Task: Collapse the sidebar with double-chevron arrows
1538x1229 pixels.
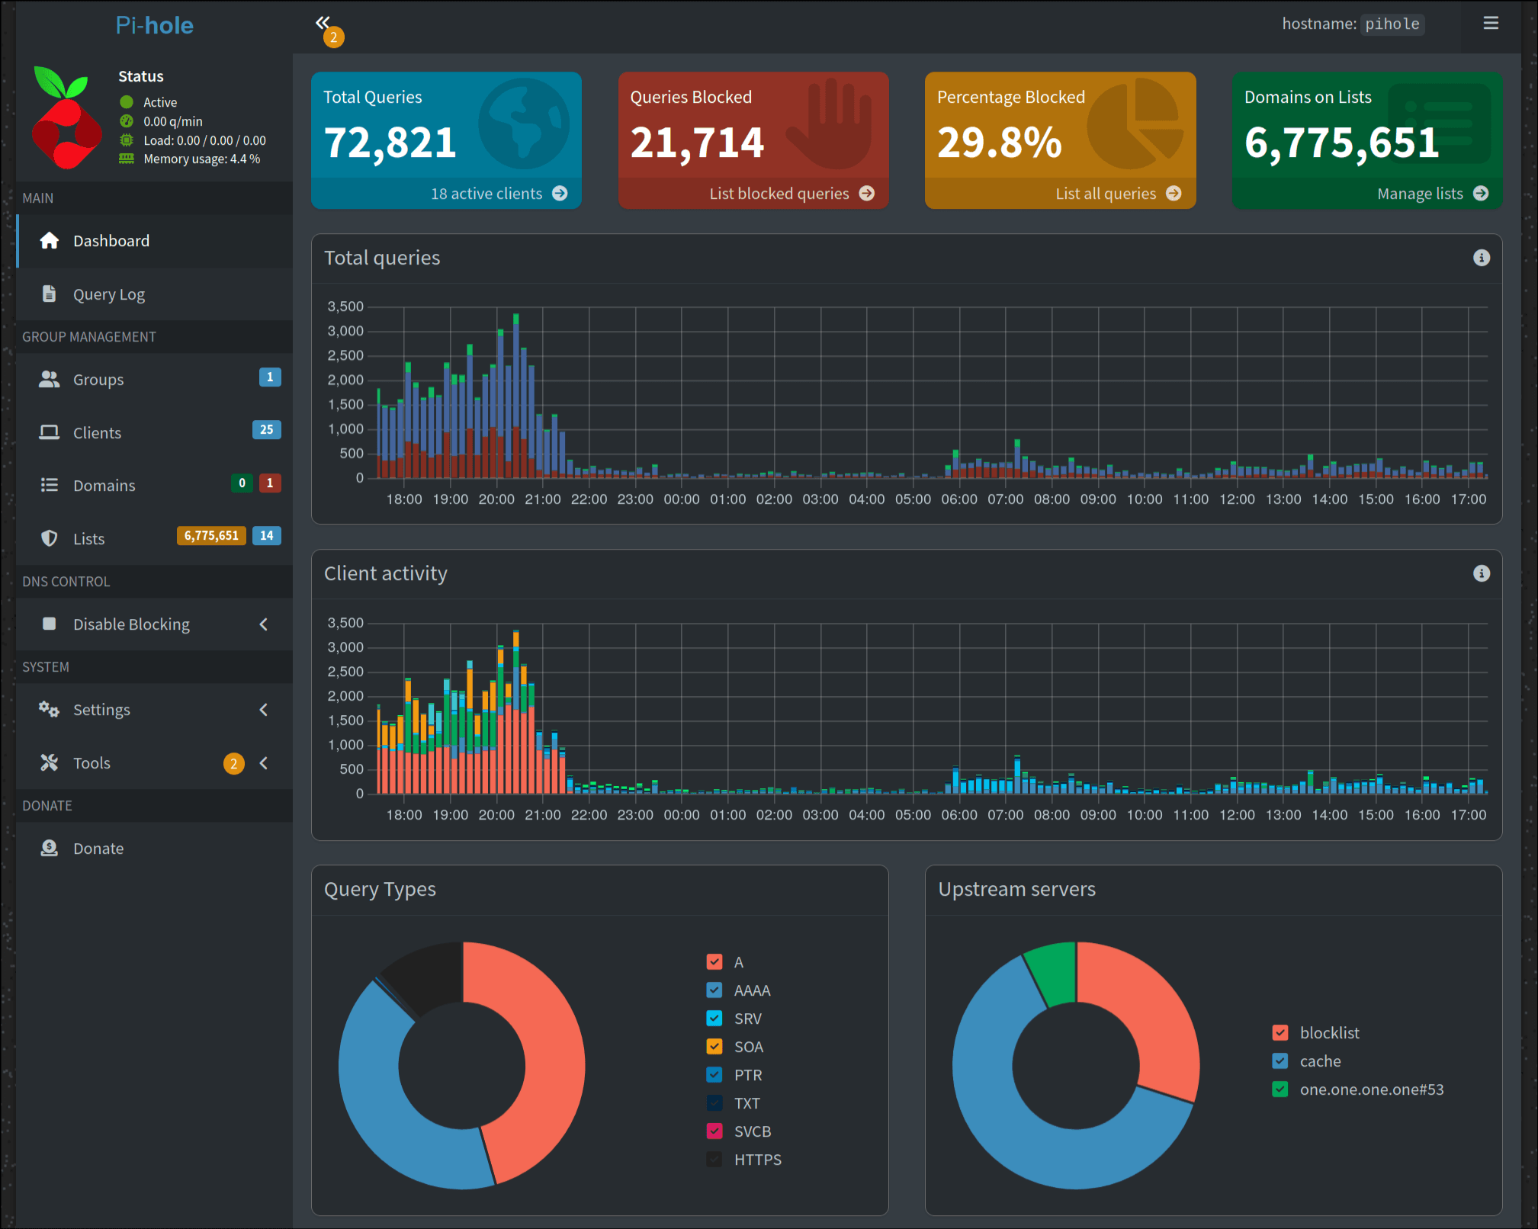Action: coord(323,23)
